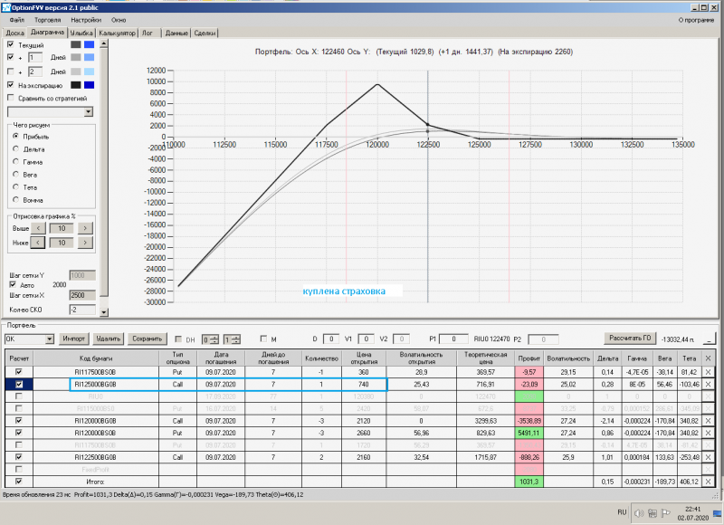Screen dimensions: 724x525
Task: Open the network tray icon
Action: coord(653,513)
